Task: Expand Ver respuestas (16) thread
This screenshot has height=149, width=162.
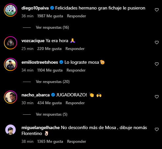Action: [52, 27]
